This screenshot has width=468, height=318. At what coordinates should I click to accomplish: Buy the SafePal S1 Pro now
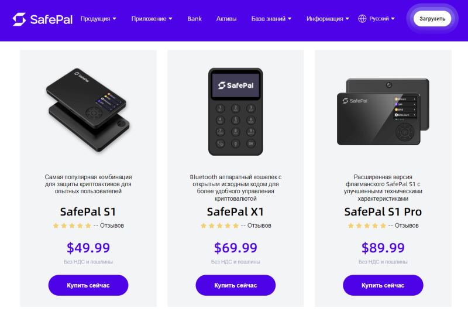click(x=383, y=285)
